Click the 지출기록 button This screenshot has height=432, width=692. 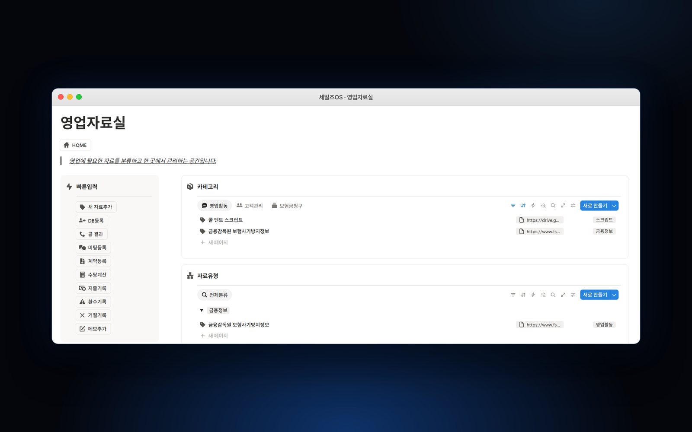coord(93,288)
